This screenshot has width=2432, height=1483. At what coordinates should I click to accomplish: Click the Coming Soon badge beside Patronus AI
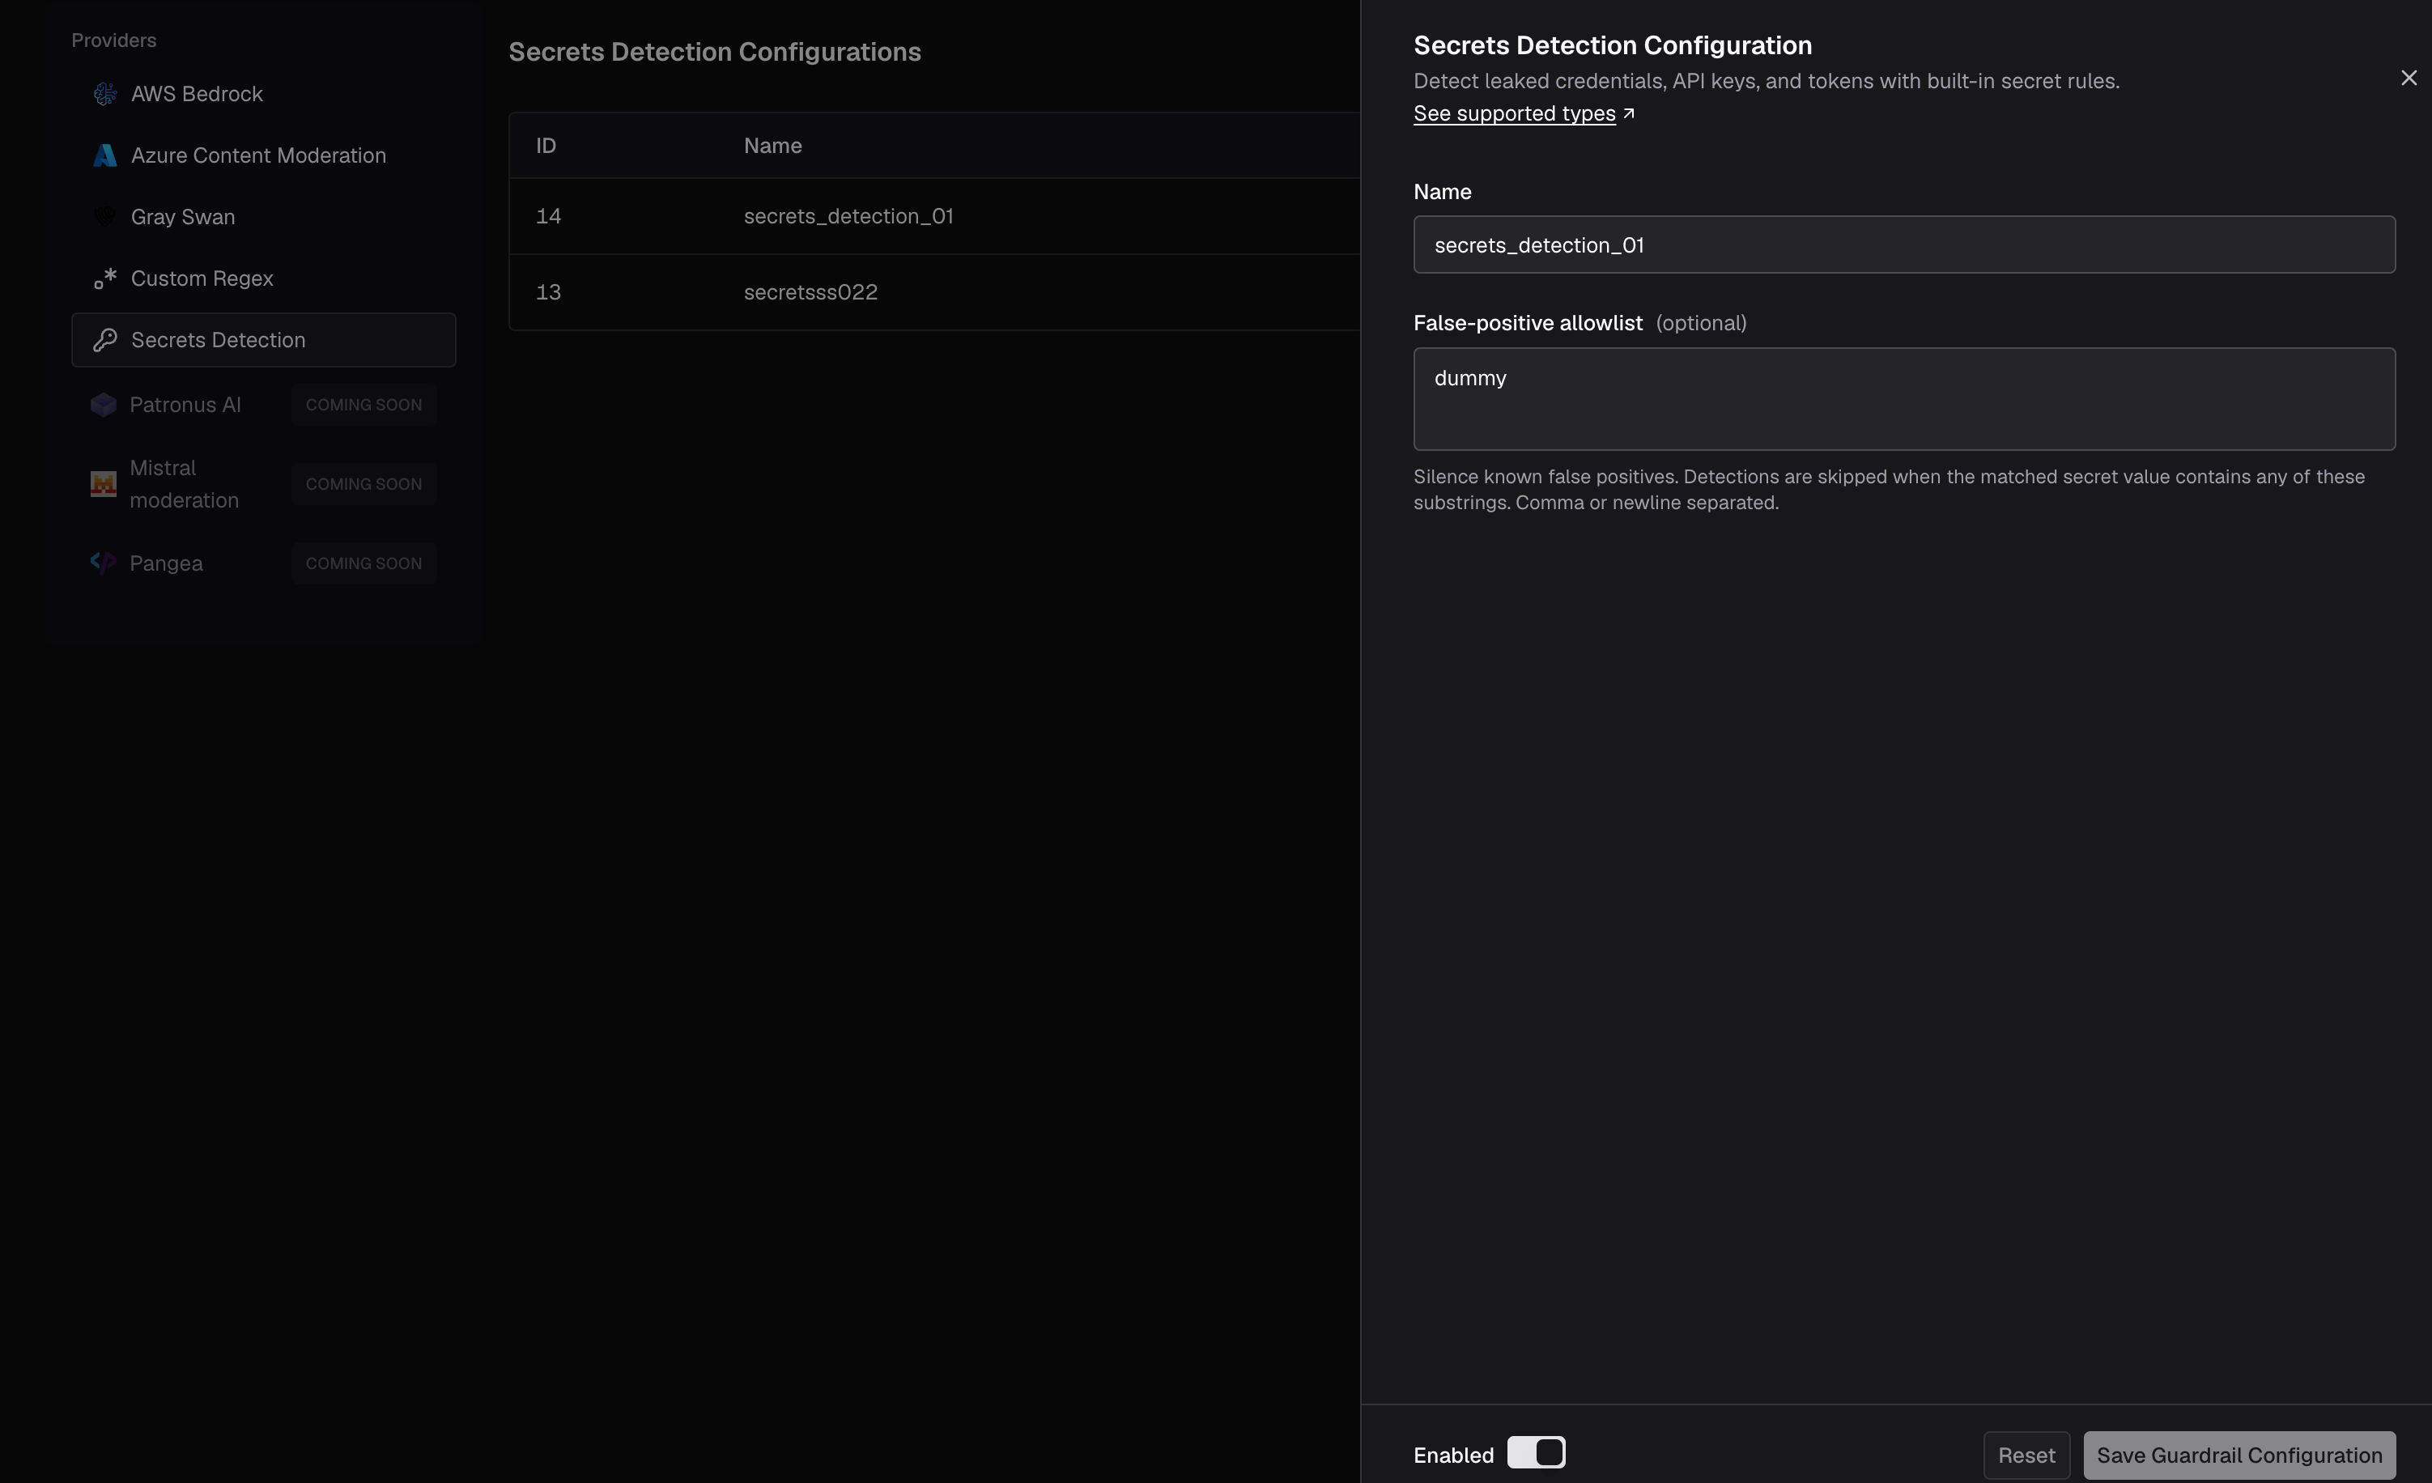point(364,405)
